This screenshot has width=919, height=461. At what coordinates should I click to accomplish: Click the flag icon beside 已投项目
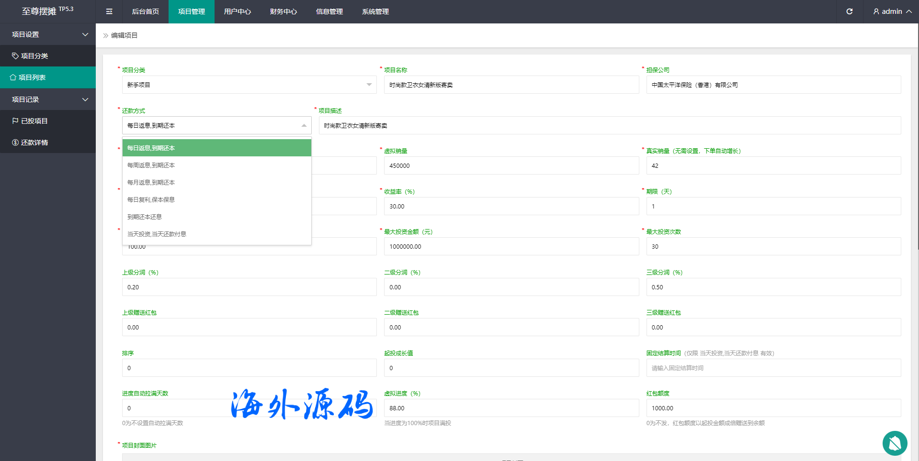[15, 121]
